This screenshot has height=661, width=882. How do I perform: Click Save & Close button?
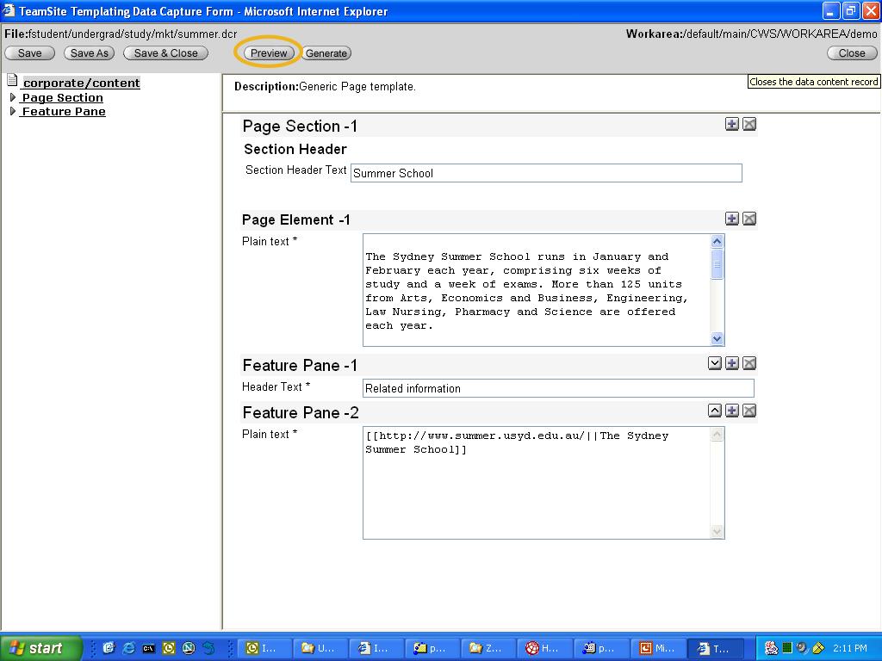tap(166, 53)
